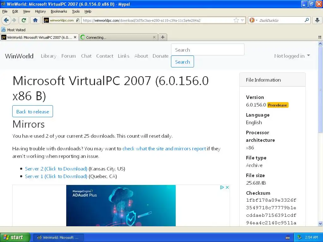Reload the current page
Viewport: 323px width, 242px height.
point(24,20)
